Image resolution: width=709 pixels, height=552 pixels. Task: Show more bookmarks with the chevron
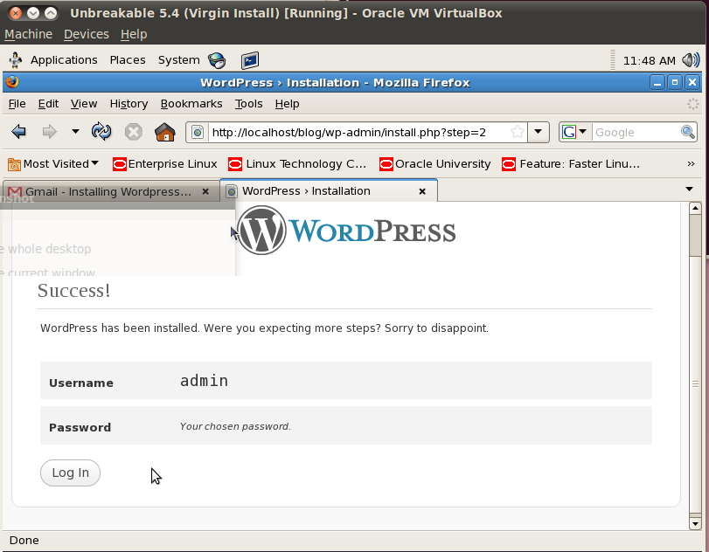coord(691,163)
